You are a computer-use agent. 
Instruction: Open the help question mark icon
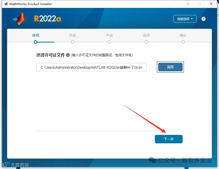point(203,19)
